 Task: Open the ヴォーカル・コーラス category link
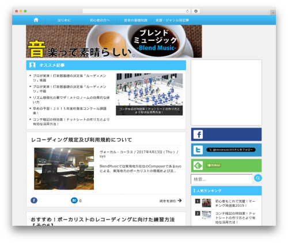pyautogui.click(x=116, y=152)
